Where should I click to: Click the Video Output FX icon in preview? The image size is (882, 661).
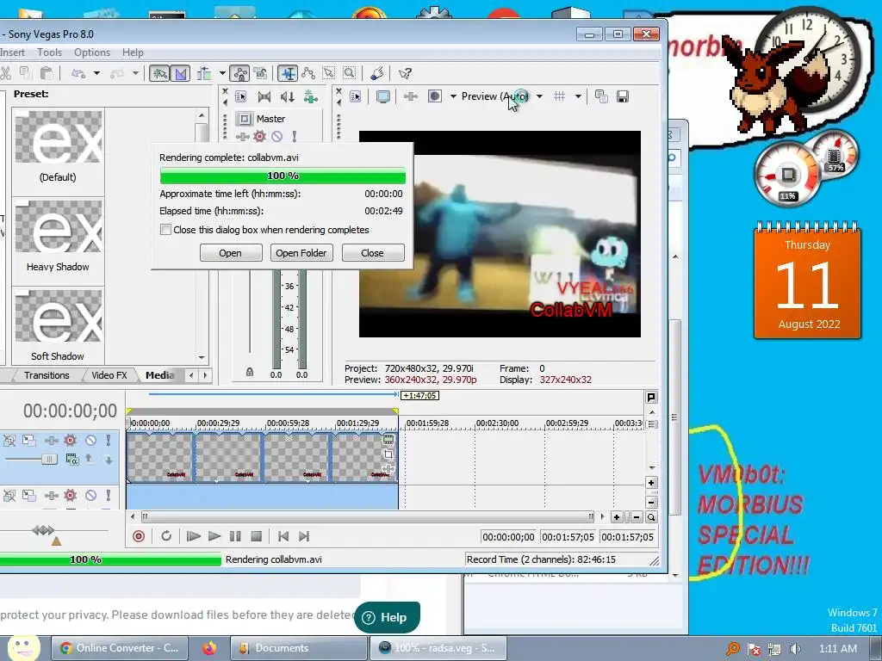tap(411, 96)
